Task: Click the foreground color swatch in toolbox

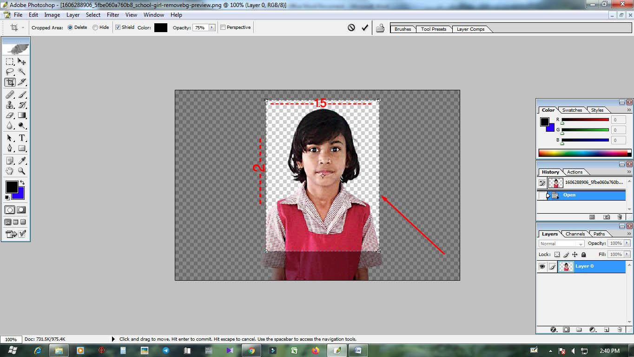Action: pos(12,187)
